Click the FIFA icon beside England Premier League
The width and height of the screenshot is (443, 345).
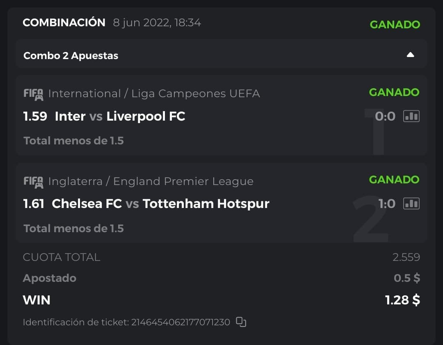[x=33, y=182]
